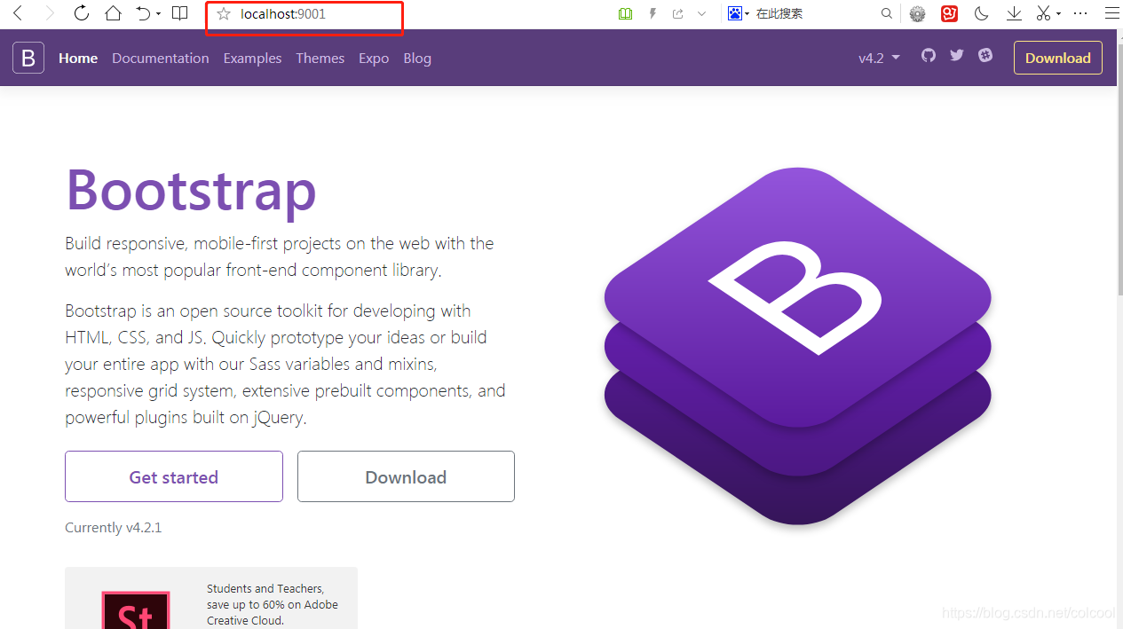This screenshot has width=1123, height=629.
Task: Open browser downloads arrow icon
Action: (x=1014, y=14)
